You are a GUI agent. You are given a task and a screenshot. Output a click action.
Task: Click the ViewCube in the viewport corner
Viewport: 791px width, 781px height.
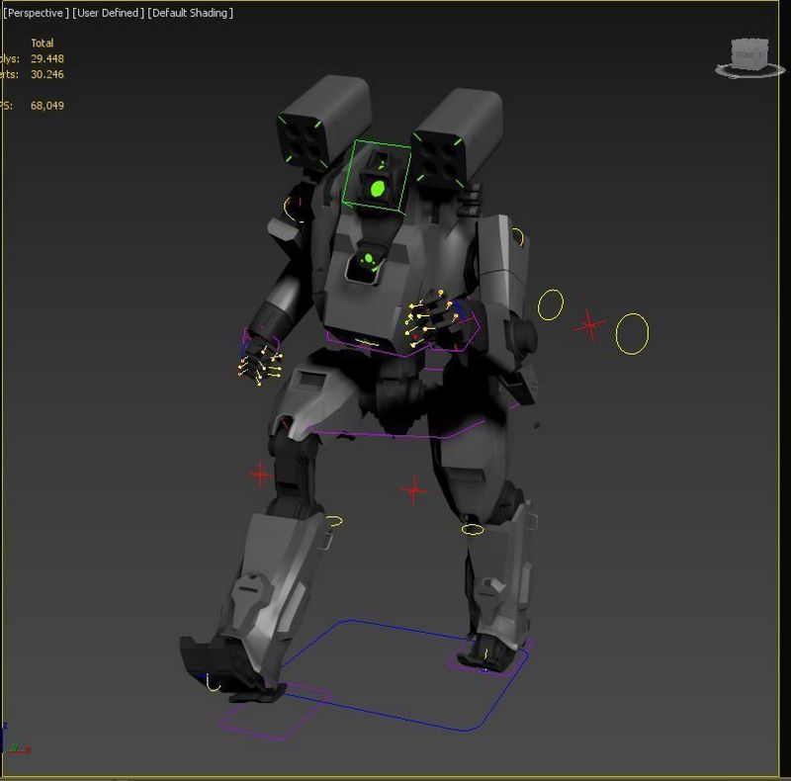[748, 53]
